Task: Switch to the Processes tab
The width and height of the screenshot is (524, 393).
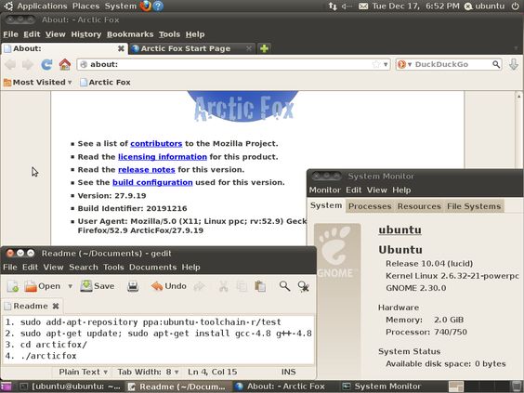Action: pos(370,206)
